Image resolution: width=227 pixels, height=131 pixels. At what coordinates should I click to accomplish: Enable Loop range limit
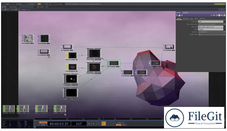[x=118, y=125]
